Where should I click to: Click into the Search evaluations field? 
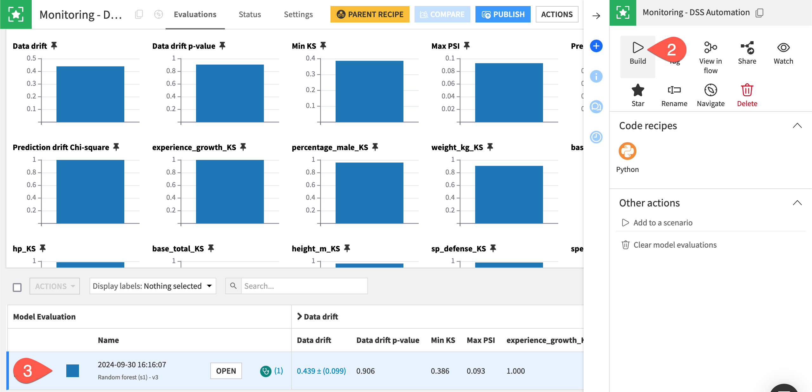pyautogui.click(x=304, y=286)
